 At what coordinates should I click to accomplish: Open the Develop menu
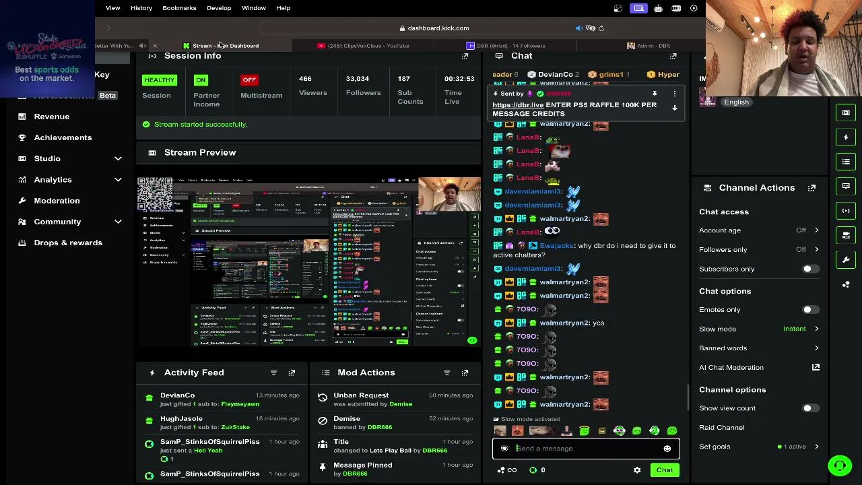pos(219,8)
